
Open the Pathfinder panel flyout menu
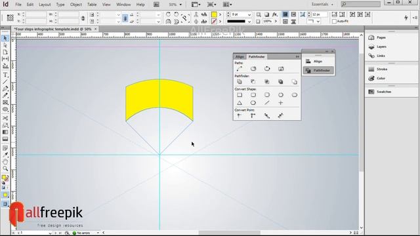point(297,56)
